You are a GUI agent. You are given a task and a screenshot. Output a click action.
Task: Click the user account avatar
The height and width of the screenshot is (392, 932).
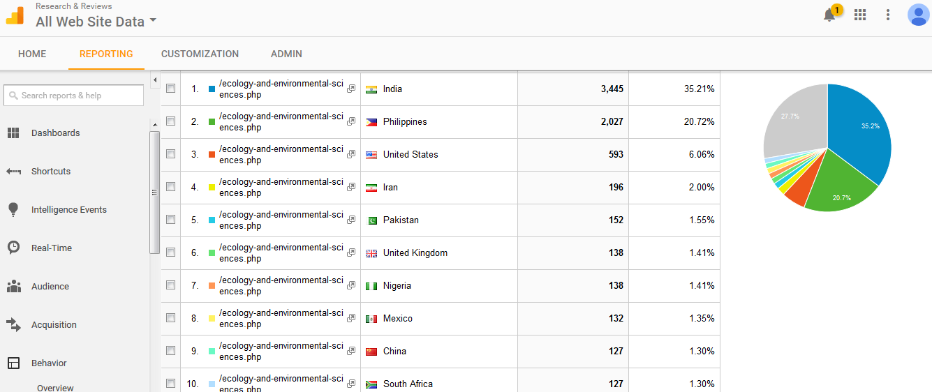918,15
